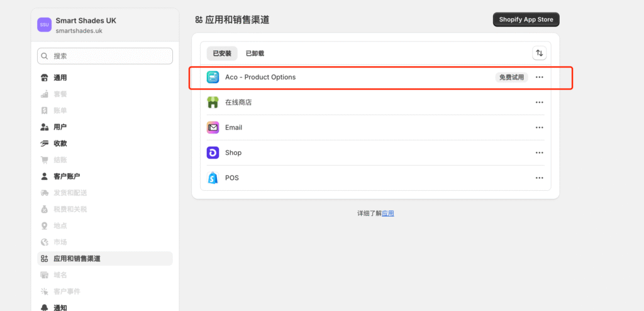Image resolution: width=644 pixels, height=311 pixels.
Task: Click the 结账 sidebar label
Action: pyautogui.click(x=60, y=160)
